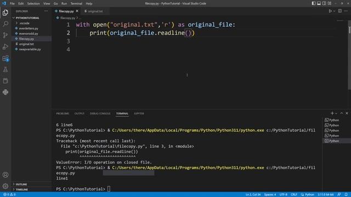Open the Edit menu
The height and width of the screenshot is (197, 351).
(x=21, y=4)
